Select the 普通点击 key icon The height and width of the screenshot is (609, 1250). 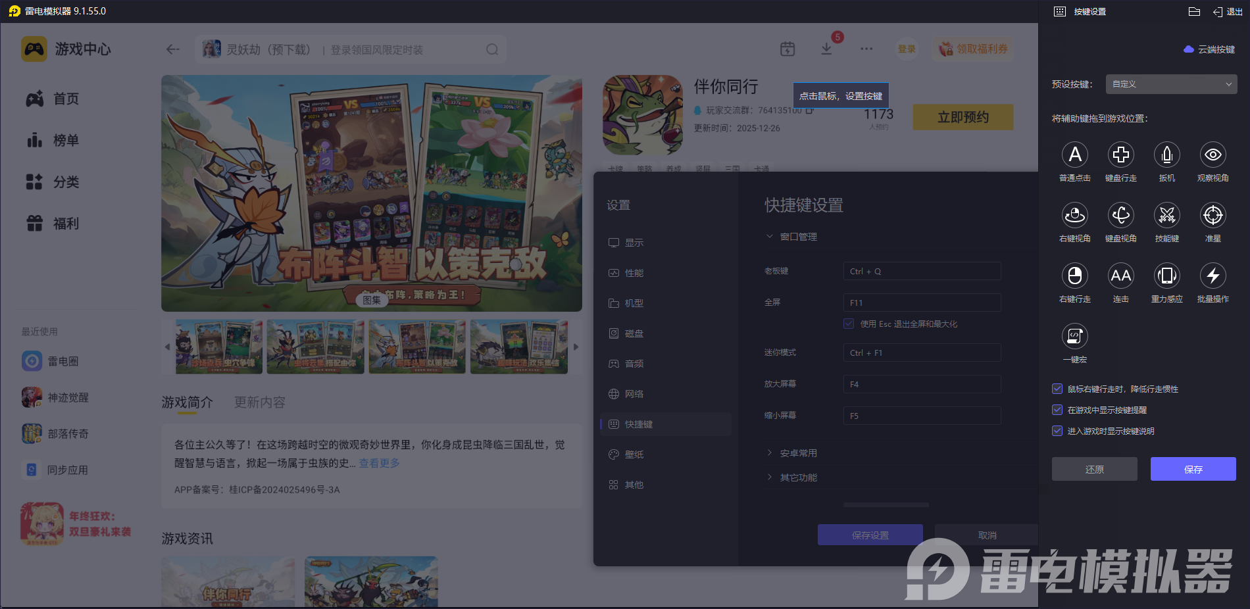tap(1075, 155)
